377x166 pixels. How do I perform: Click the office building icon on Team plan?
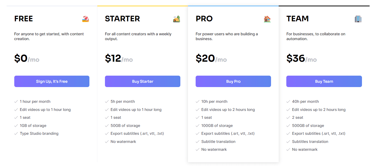[358, 19]
